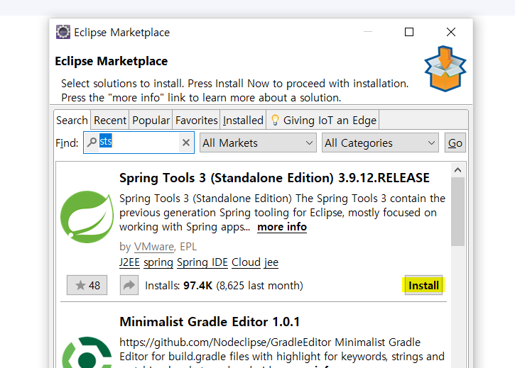515x368 pixels.
Task: Clear the Find field with X icon
Action: [x=186, y=143]
